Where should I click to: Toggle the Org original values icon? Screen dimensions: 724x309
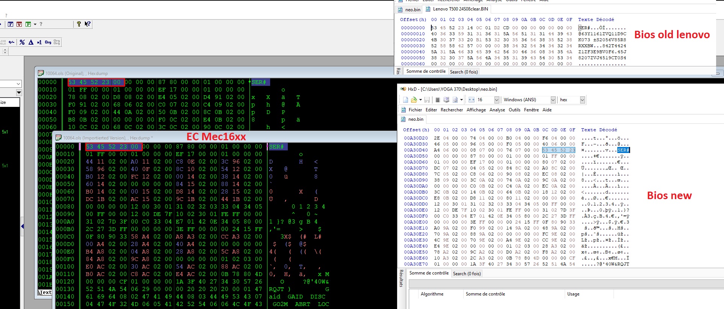tap(48, 42)
